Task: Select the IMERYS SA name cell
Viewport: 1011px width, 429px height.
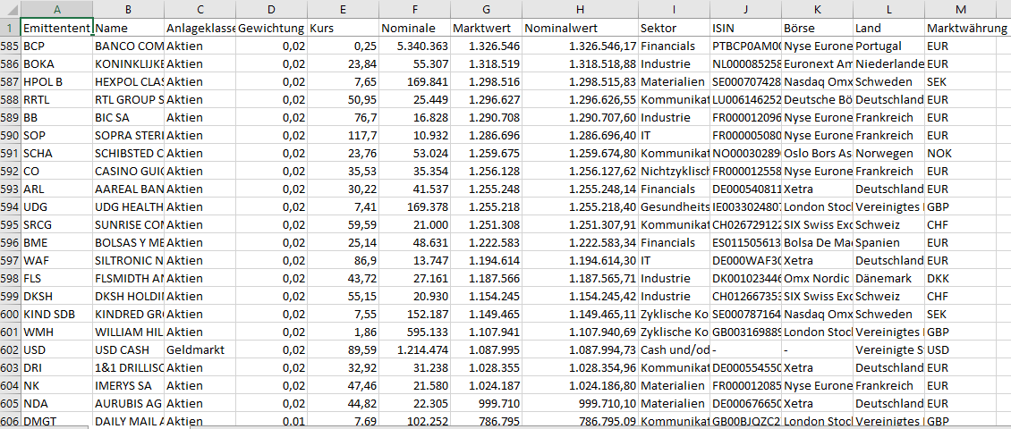Action: [129, 386]
